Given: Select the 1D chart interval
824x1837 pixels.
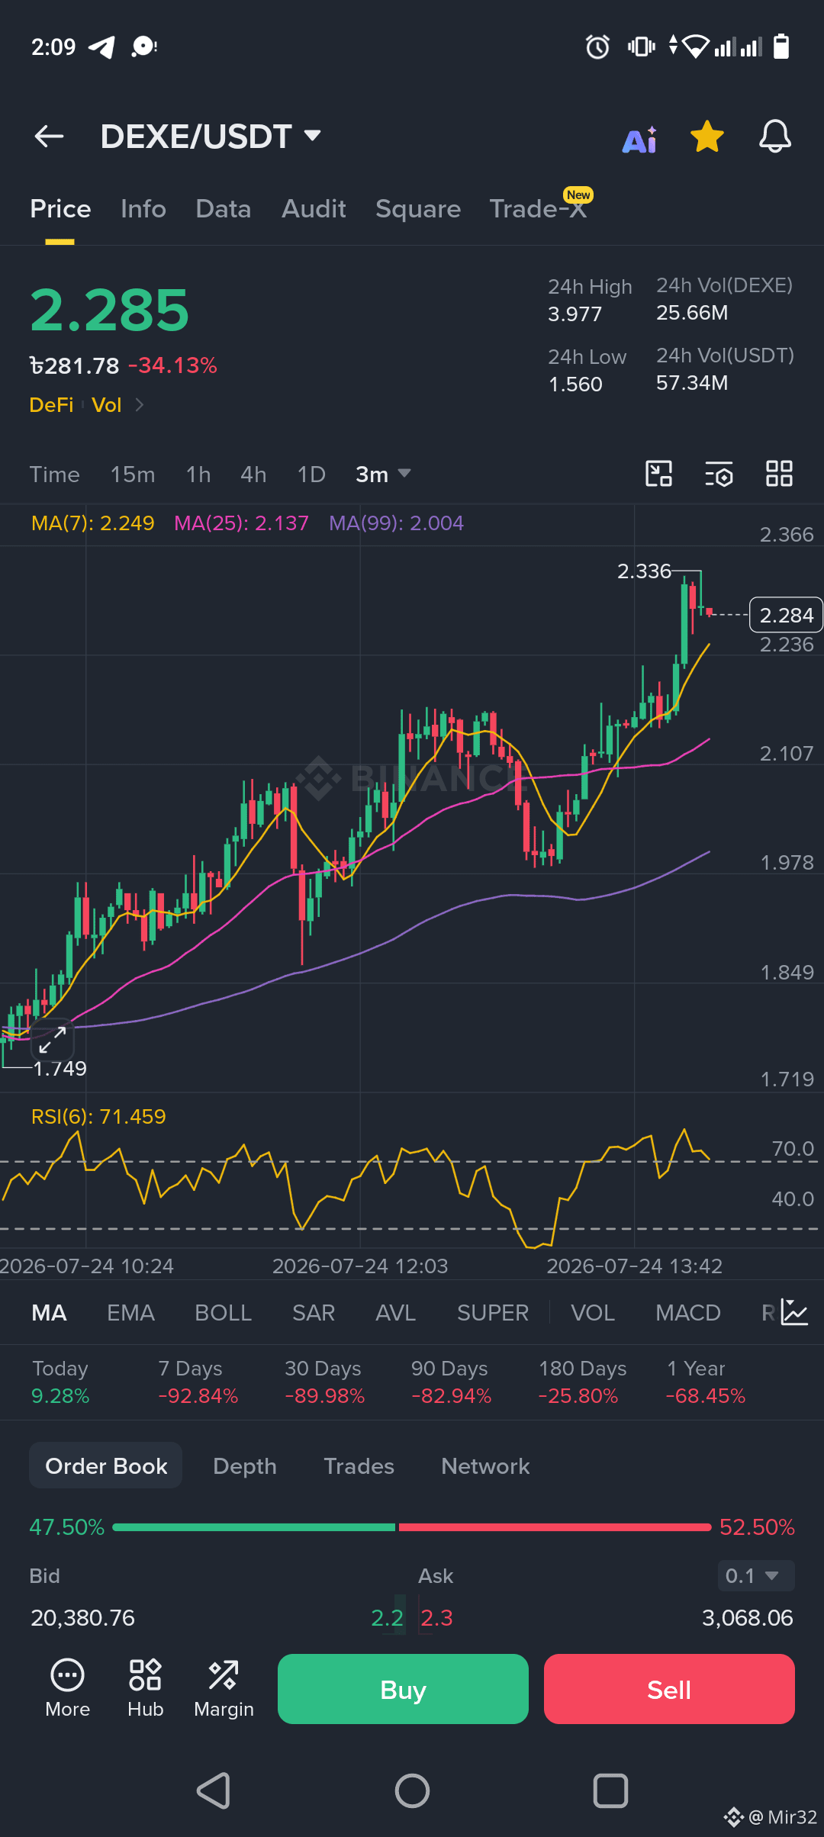Looking at the screenshot, I should click(x=311, y=475).
